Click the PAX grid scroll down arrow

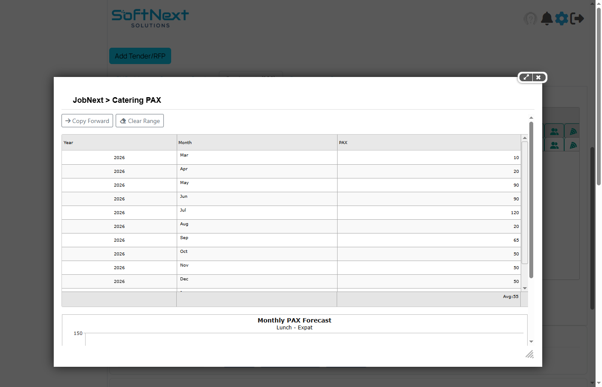(x=525, y=288)
